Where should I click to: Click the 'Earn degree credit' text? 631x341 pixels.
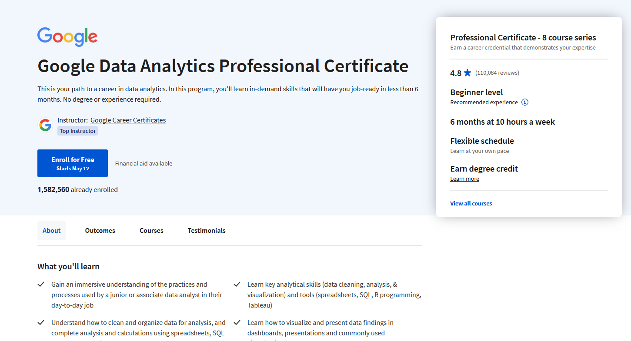[484, 169]
